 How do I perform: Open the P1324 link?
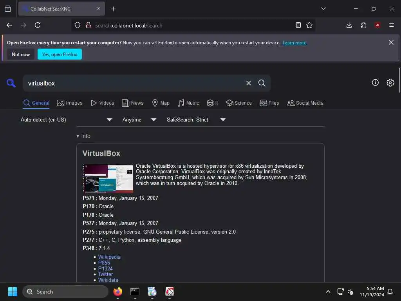pyautogui.click(x=105, y=268)
